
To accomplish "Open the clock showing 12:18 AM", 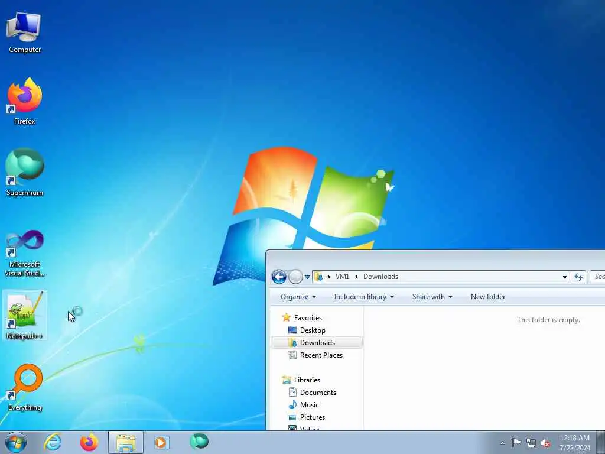I will [575, 442].
